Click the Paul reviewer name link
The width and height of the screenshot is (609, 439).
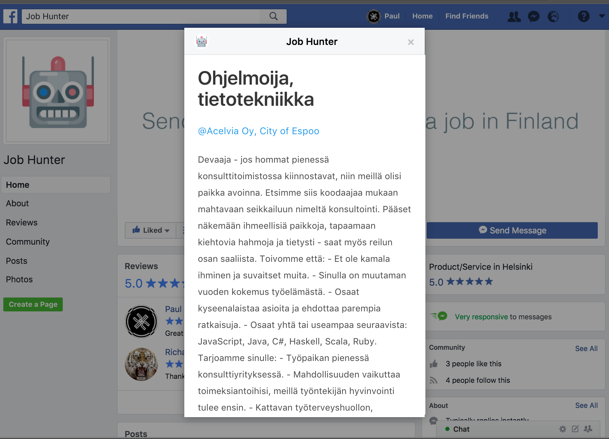(x=173, y=309)
